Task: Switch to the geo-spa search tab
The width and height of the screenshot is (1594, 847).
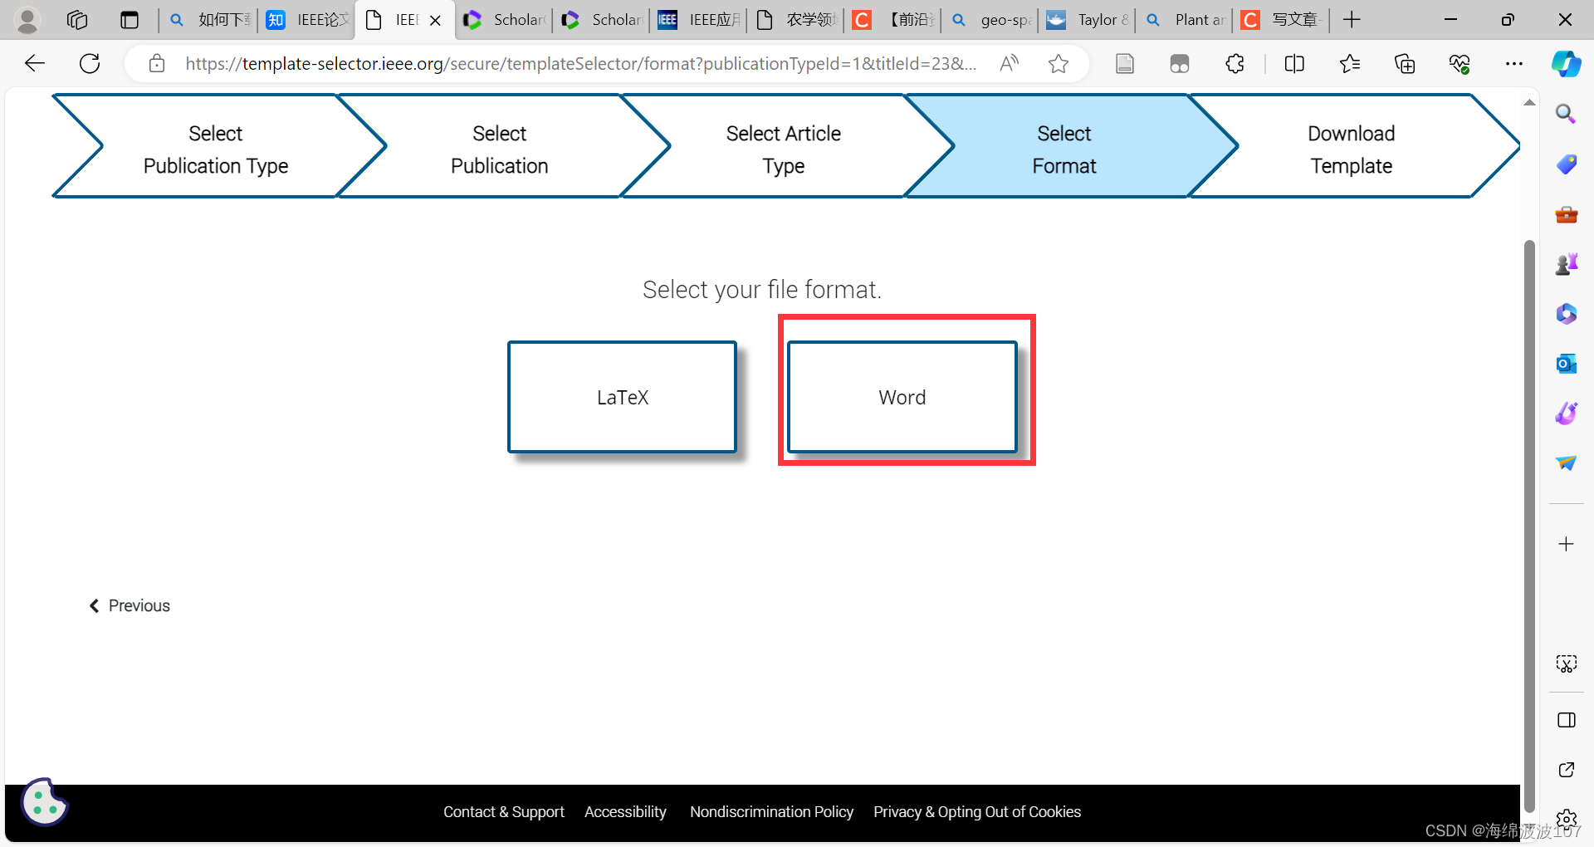Action: tap(990, 20)
